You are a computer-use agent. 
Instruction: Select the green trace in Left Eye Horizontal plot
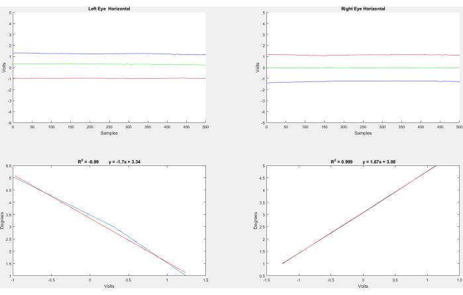[109, 63]
